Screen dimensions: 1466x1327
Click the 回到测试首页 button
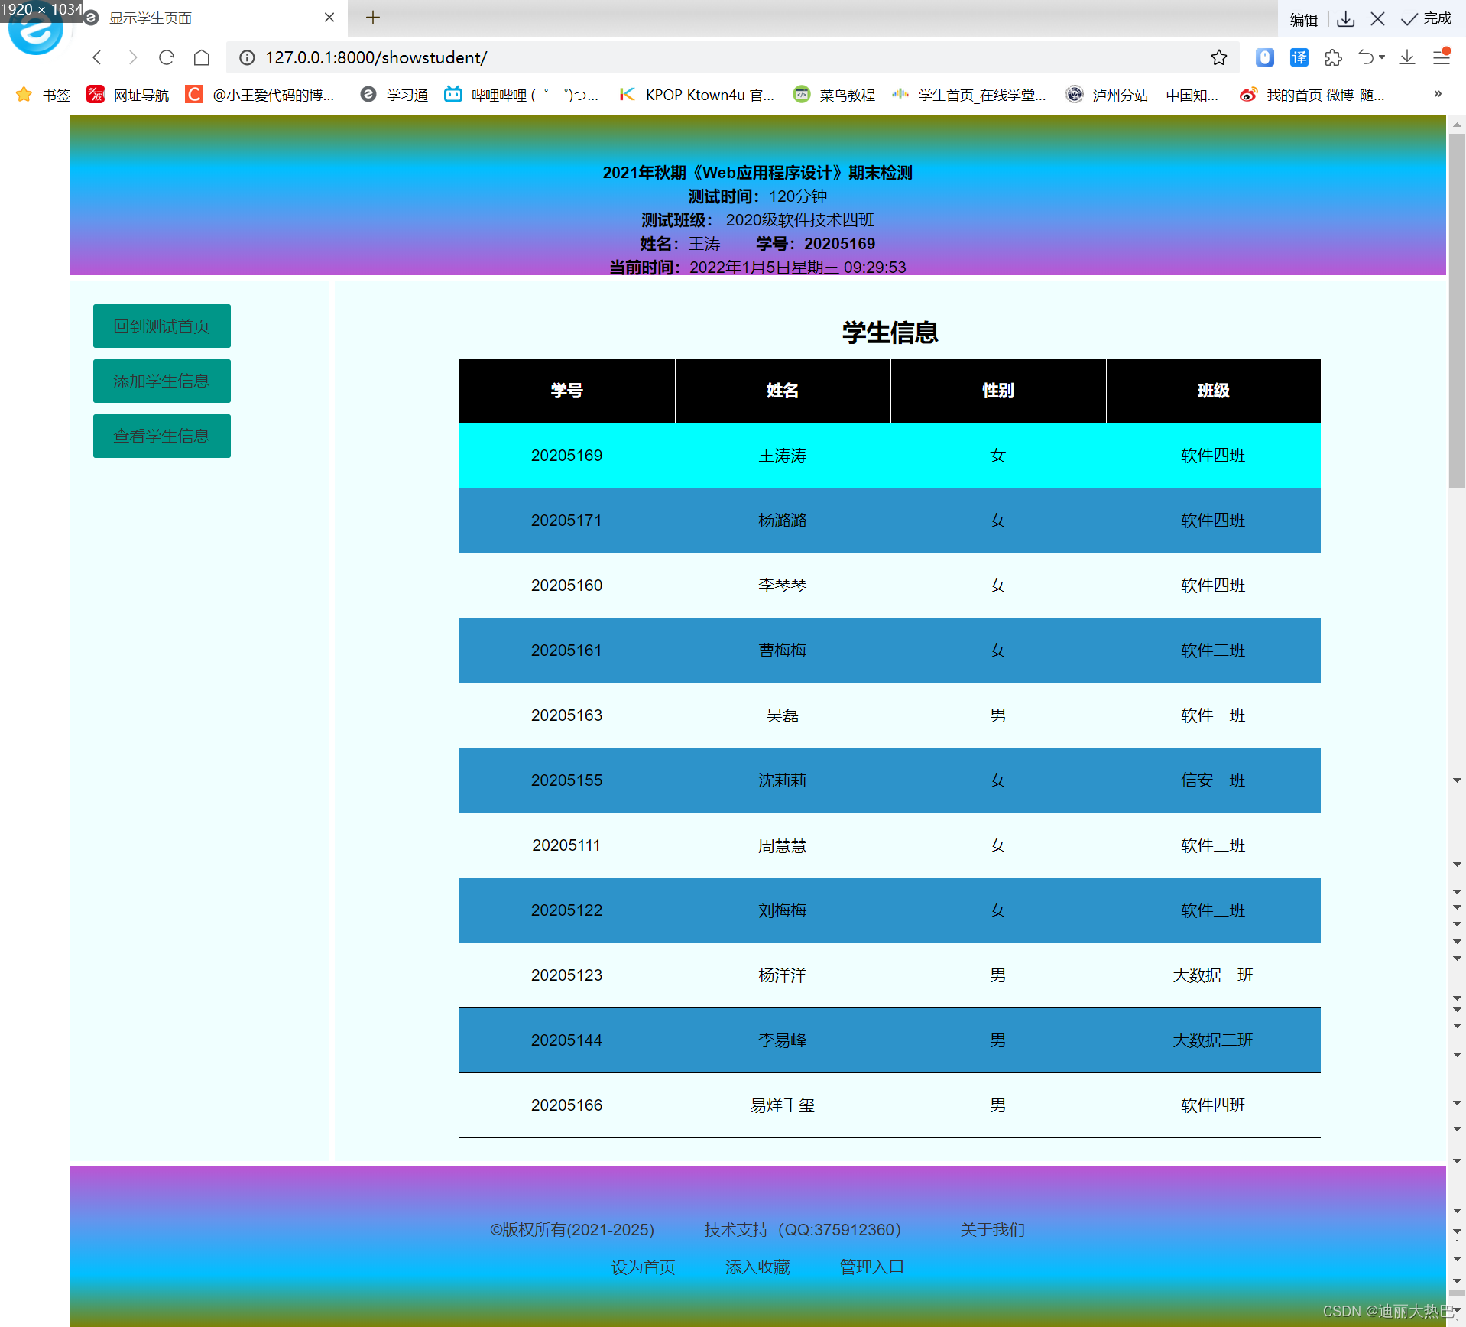point(162,326)
